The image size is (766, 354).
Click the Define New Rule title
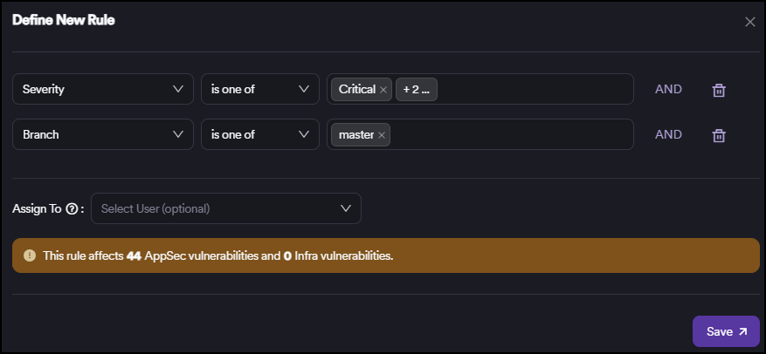64,20
